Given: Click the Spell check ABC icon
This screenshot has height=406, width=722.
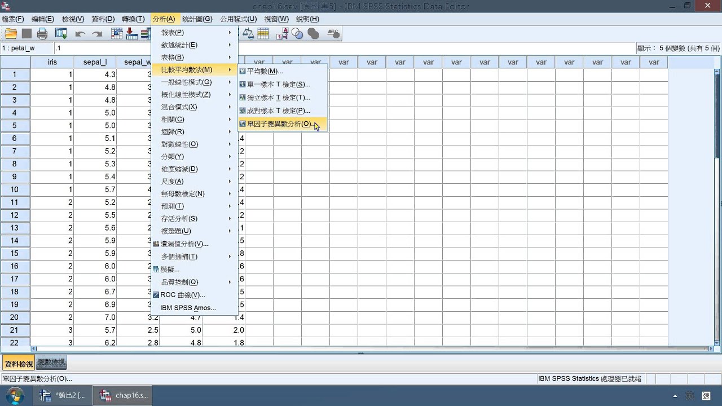Looking at the screenshot, I should coord(333,34).
